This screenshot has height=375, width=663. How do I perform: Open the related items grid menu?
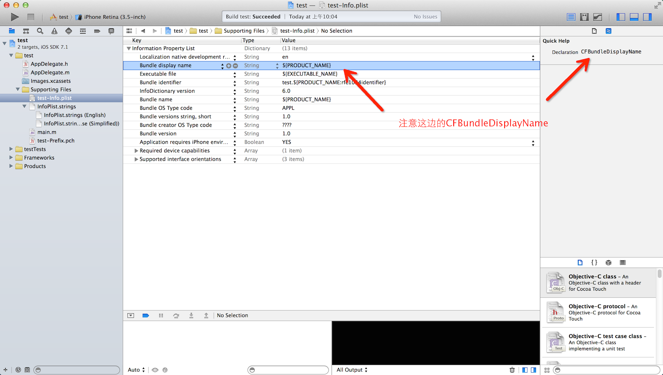129,31
